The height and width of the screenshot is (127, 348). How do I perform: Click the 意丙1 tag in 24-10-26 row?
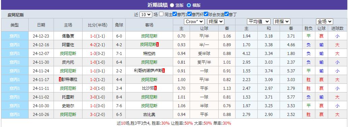tap(14, 115)
